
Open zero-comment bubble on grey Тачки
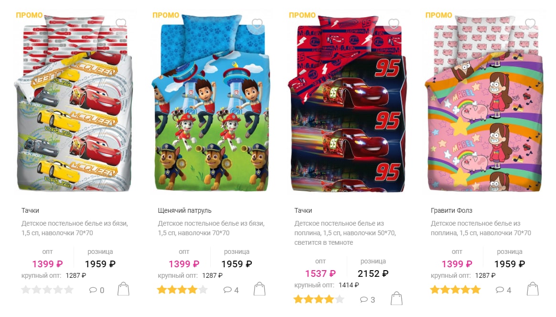(x=96, y=290)
